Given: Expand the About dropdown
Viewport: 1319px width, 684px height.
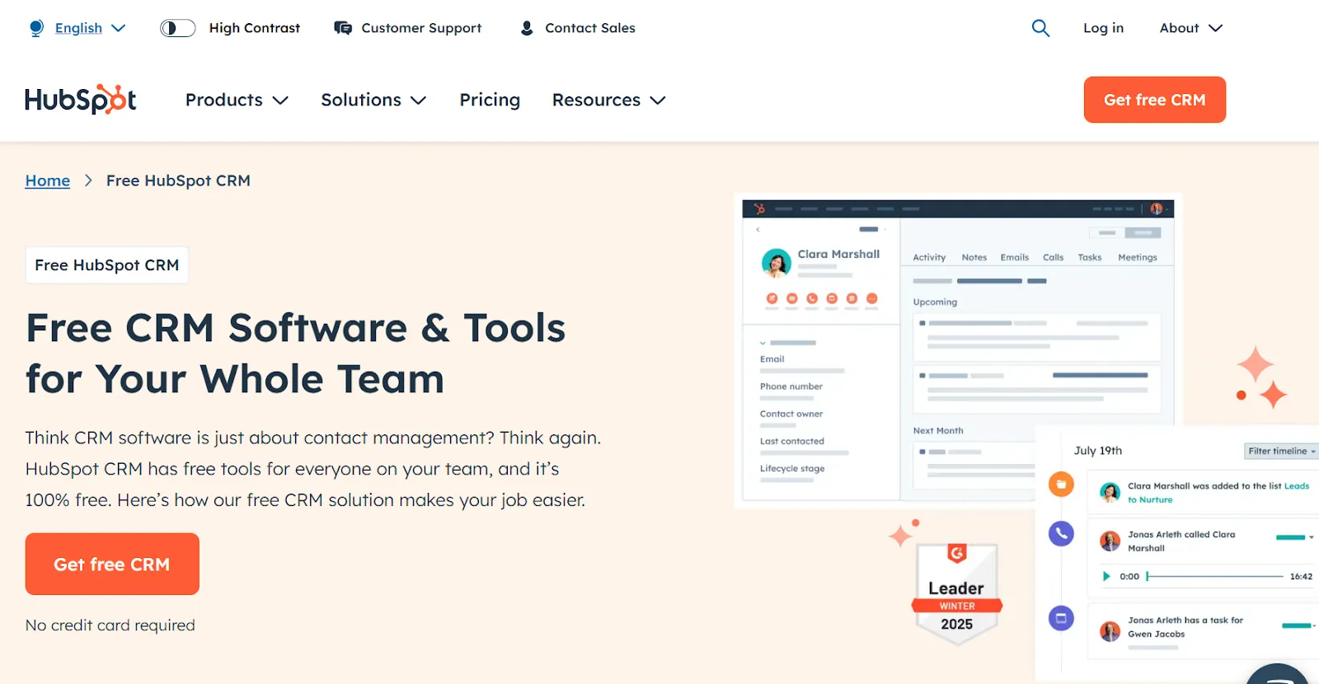Looking at the screenshot, I should [1191, 28].
